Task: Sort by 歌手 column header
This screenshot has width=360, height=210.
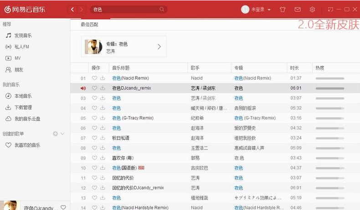Action: click(x=209, y=68)
